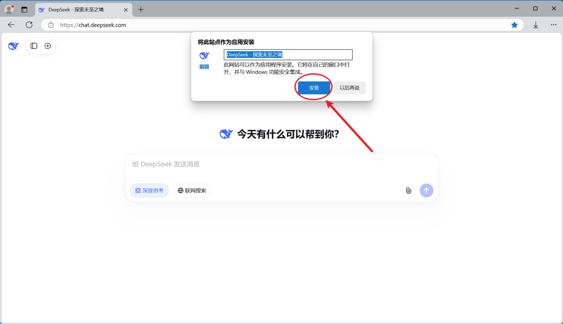Click the DeepSeek whale logo in the sidebar
The width and height of the screenshot is (563, 324).
[x=13, y=45]
